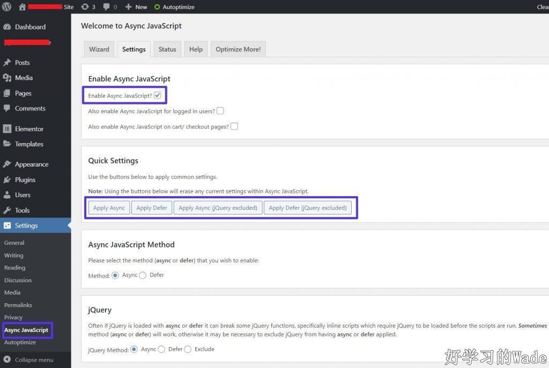Open Async JavaScript settings submenu
Image resolution: width=549 pixels, height=368 pixels.
[26, 330]
